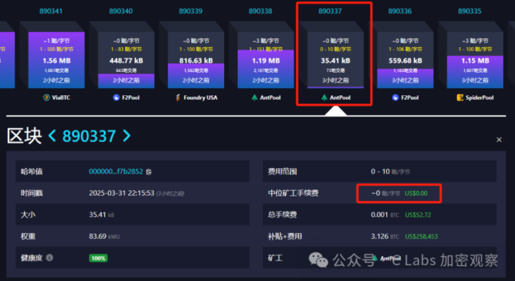Image resolution: width=515 pixels, height=281 pixels.
Task: Open F2Pool label under block 890336
Action: [x=410, y=98]
